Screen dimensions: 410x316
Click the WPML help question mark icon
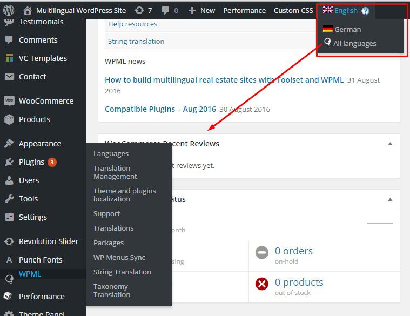366,11
